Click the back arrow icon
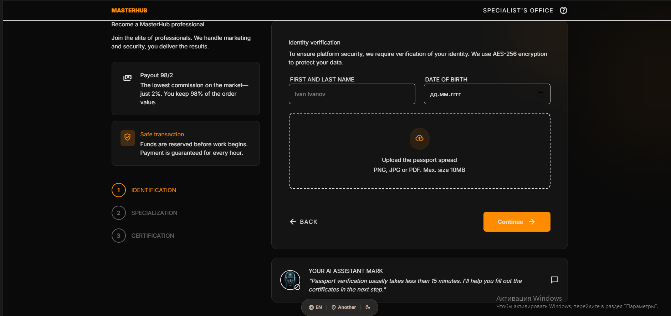Image resolution: width=671 pixels, height=316 pixels. [293, 222]
